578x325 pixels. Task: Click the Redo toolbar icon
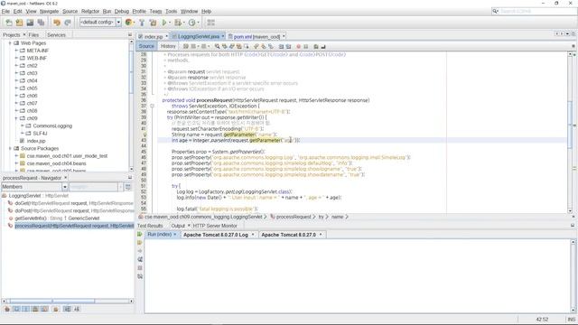68,23
